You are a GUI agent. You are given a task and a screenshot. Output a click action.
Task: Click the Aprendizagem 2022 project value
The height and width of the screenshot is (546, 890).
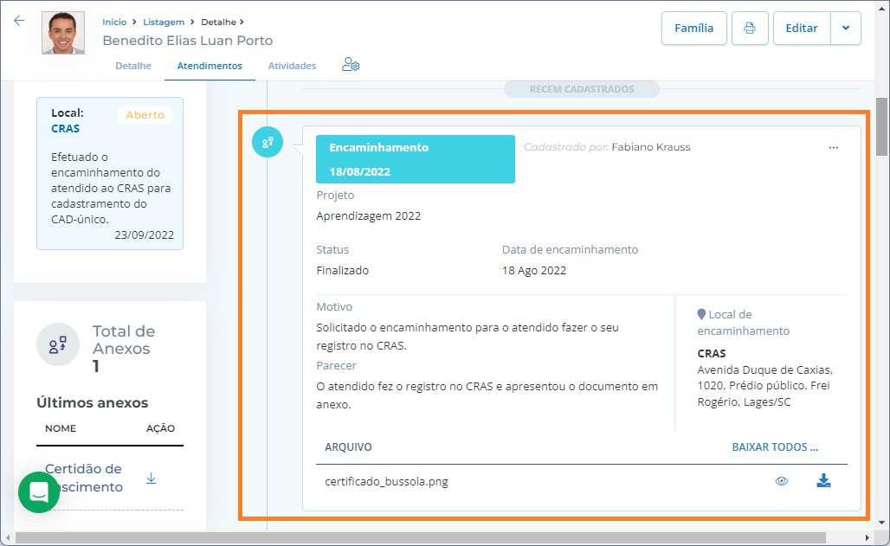[368, 216]
